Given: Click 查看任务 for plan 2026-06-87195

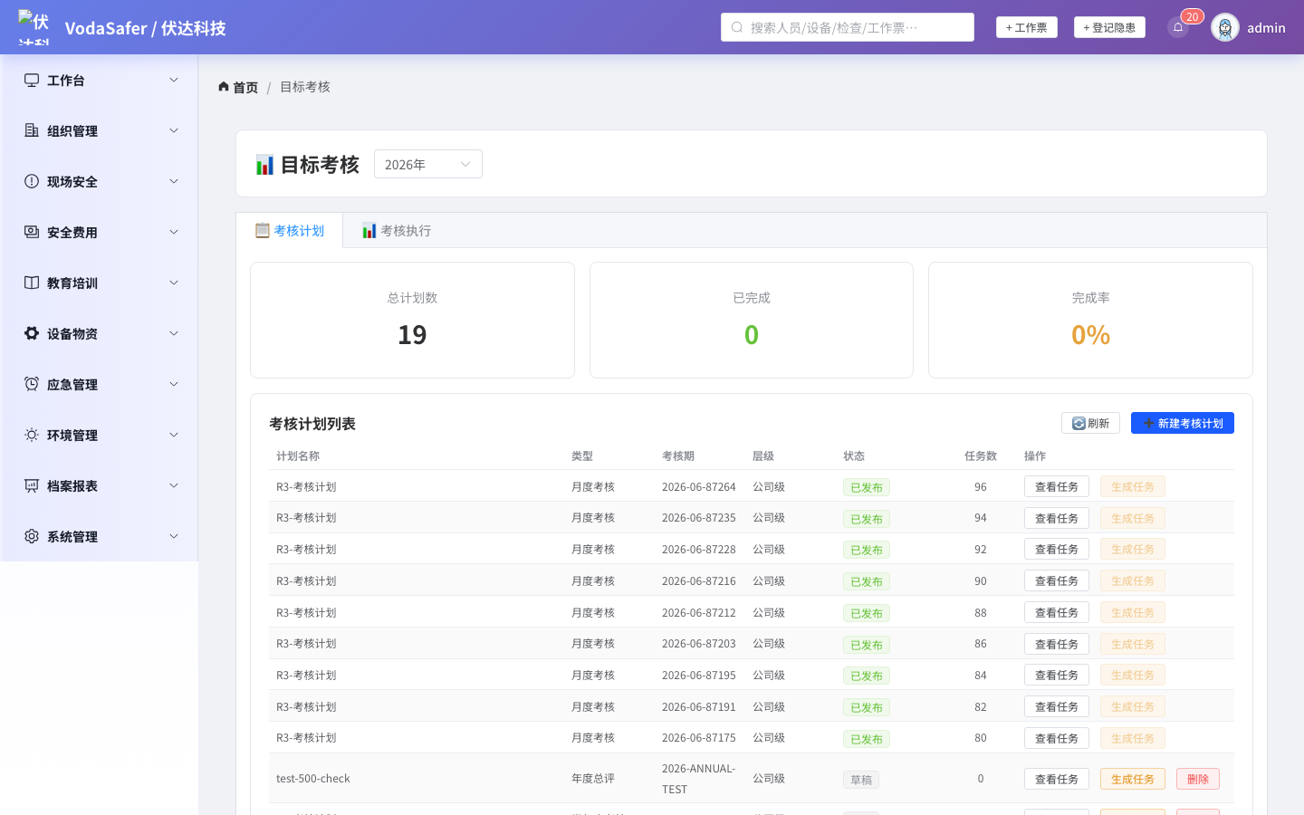Looking at the screenshot, I should tap(1057, 675).
